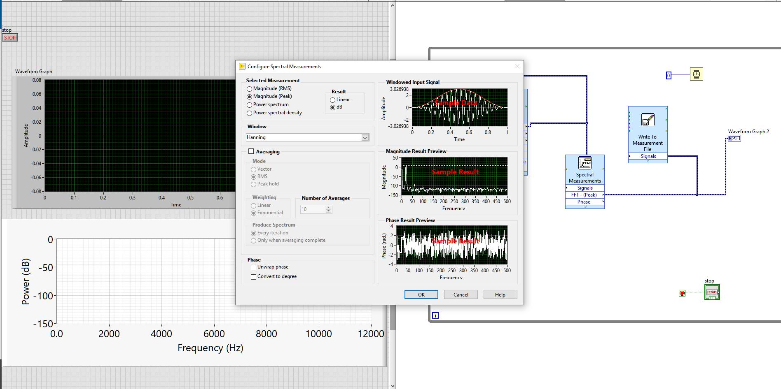Screen dimensions: 781x389
Task: Increase Number of Averages with the up stepper
Action: (328, 207)
